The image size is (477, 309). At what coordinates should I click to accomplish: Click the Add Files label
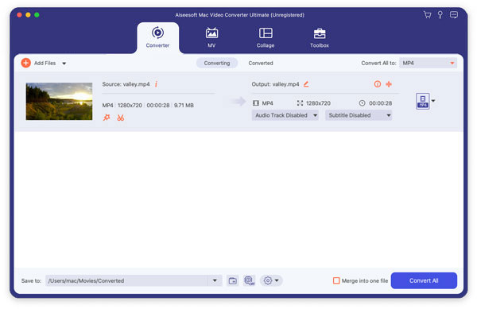coord(45,63)
